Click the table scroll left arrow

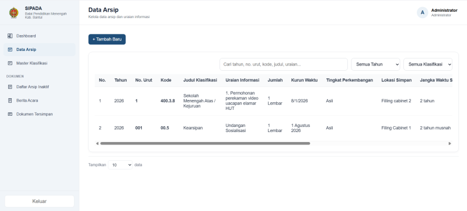pyautogui.click(x=97, y=143)
